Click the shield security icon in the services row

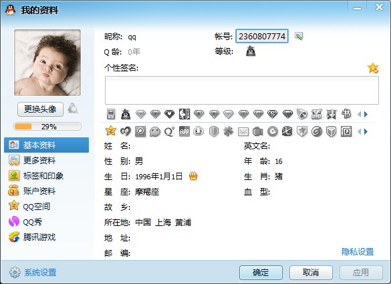(x=214, y=131)
